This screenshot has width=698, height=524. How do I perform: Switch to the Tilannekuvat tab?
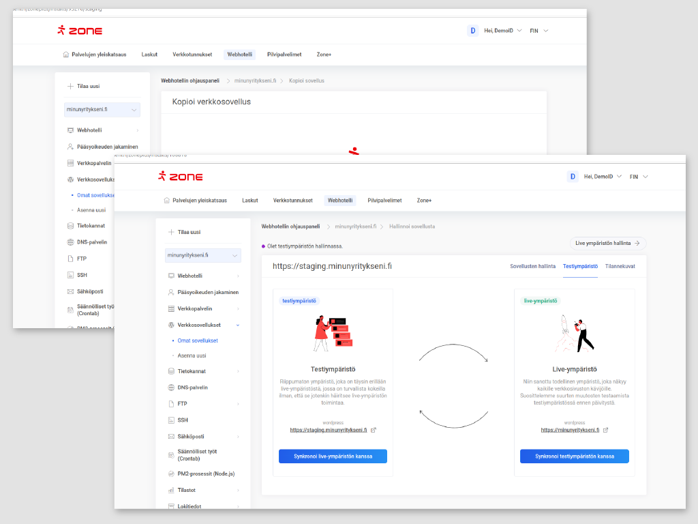pyautogui.click(x=620, y=266)
